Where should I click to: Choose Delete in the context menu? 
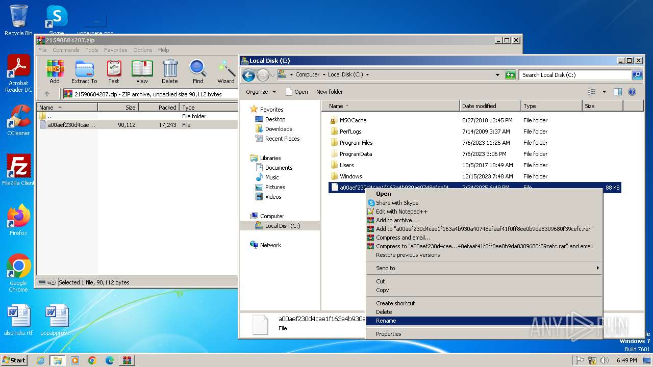pyautogui.click(x=485, y=312)
